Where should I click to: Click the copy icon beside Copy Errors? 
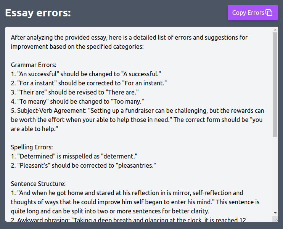coord(269,13)
